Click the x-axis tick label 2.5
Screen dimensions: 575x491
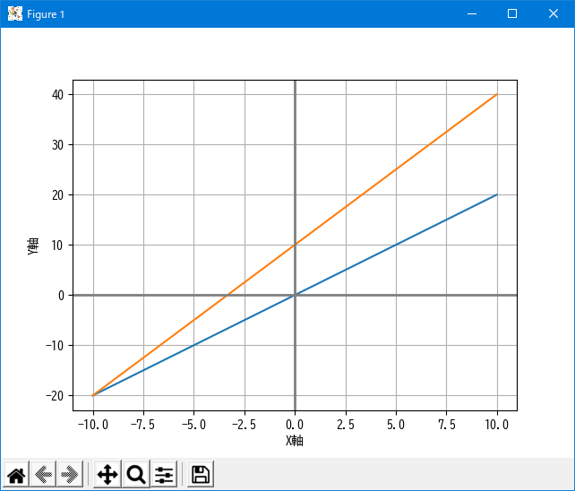tap(346, 425)
